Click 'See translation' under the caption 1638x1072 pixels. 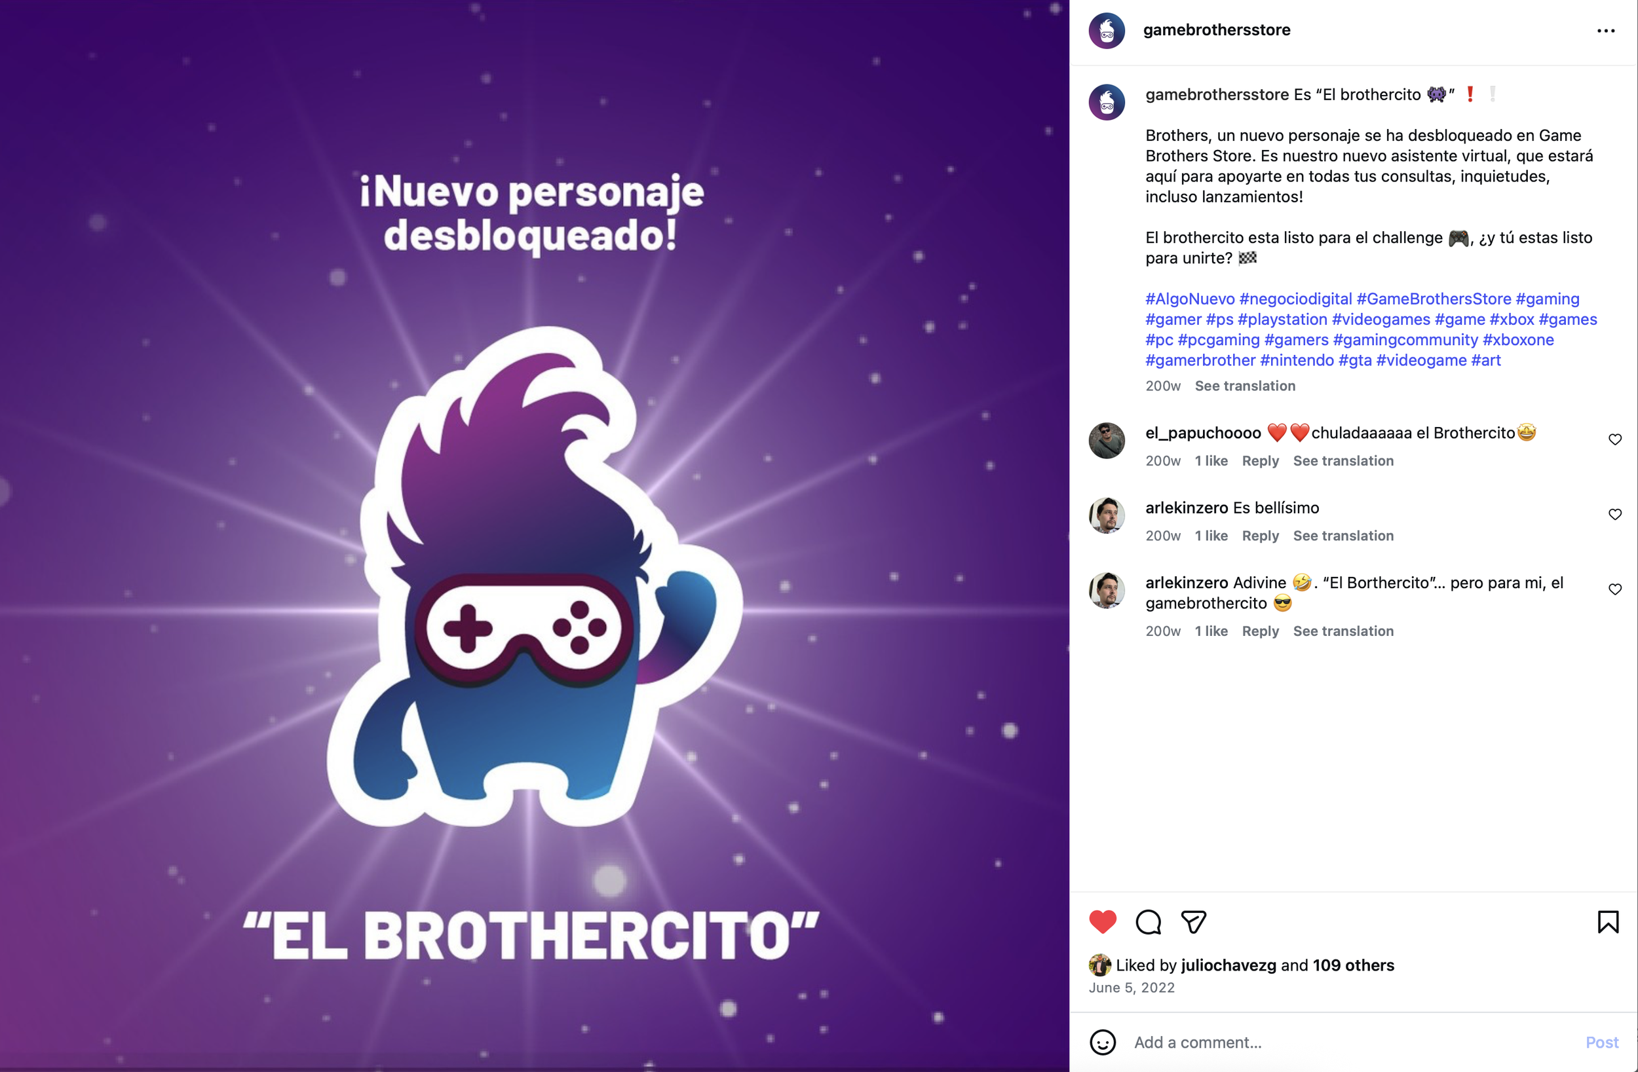1245,386
